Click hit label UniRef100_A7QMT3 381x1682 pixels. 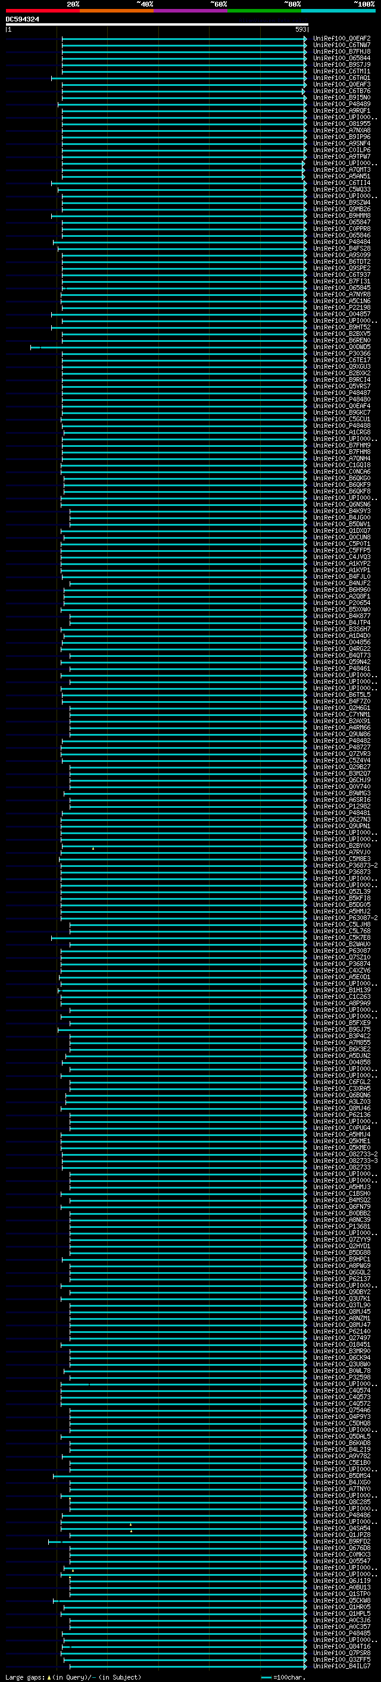(x=342, y=170)
